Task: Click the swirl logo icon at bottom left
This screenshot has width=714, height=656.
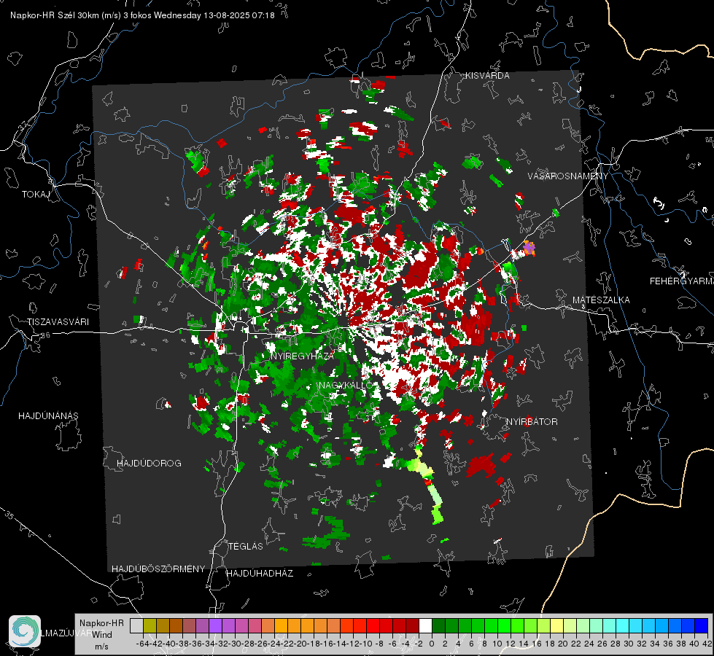Action: (25, 631)
